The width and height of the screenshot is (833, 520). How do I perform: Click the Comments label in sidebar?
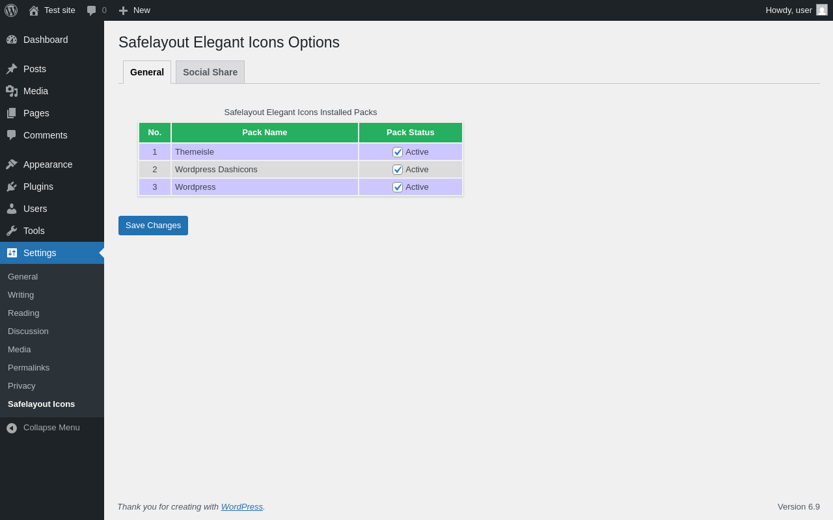tap(46, 135)
